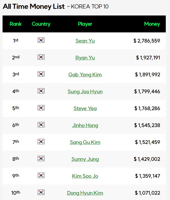Image resolution: width=170 pixels, height=200 pixels.
Task: Click the flag beside Gab Yong Kim
Action: [41, 74]
